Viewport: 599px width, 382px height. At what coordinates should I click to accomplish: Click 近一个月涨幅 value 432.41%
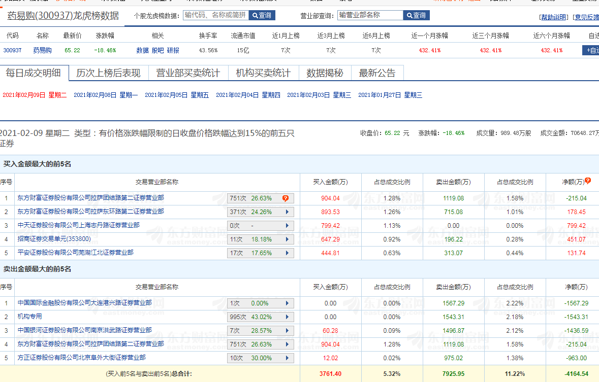tap(430, 50)
